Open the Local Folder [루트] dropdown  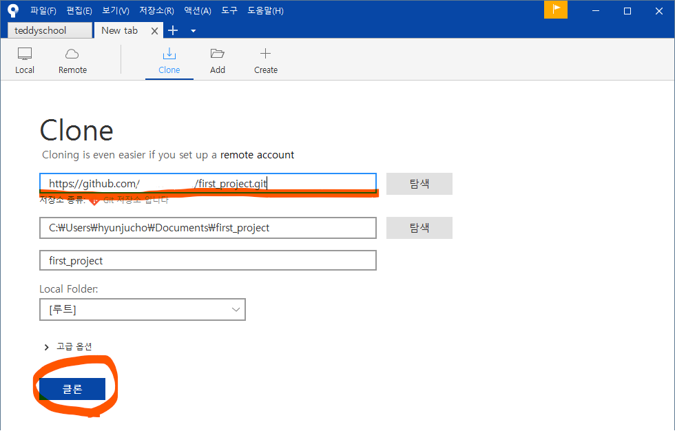[x=143, y=310]
